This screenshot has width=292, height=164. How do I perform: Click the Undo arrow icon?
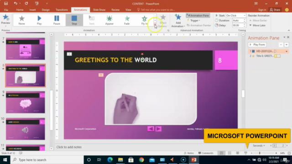16,4
